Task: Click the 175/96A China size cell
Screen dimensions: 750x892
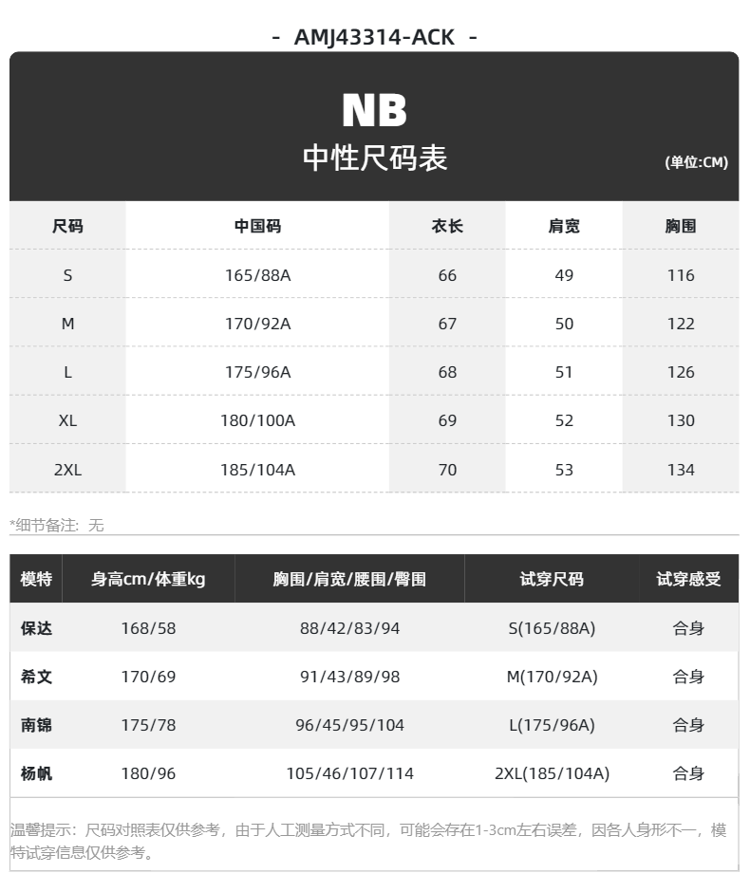Action: tap(258, 372)
